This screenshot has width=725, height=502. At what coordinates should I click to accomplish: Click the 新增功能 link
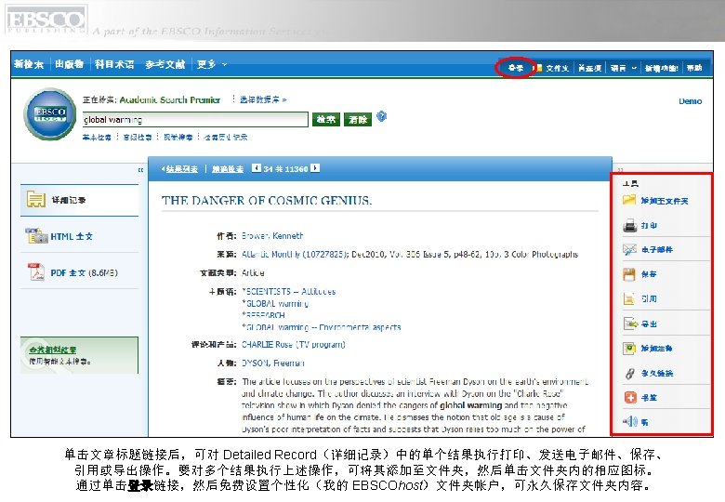661,68
